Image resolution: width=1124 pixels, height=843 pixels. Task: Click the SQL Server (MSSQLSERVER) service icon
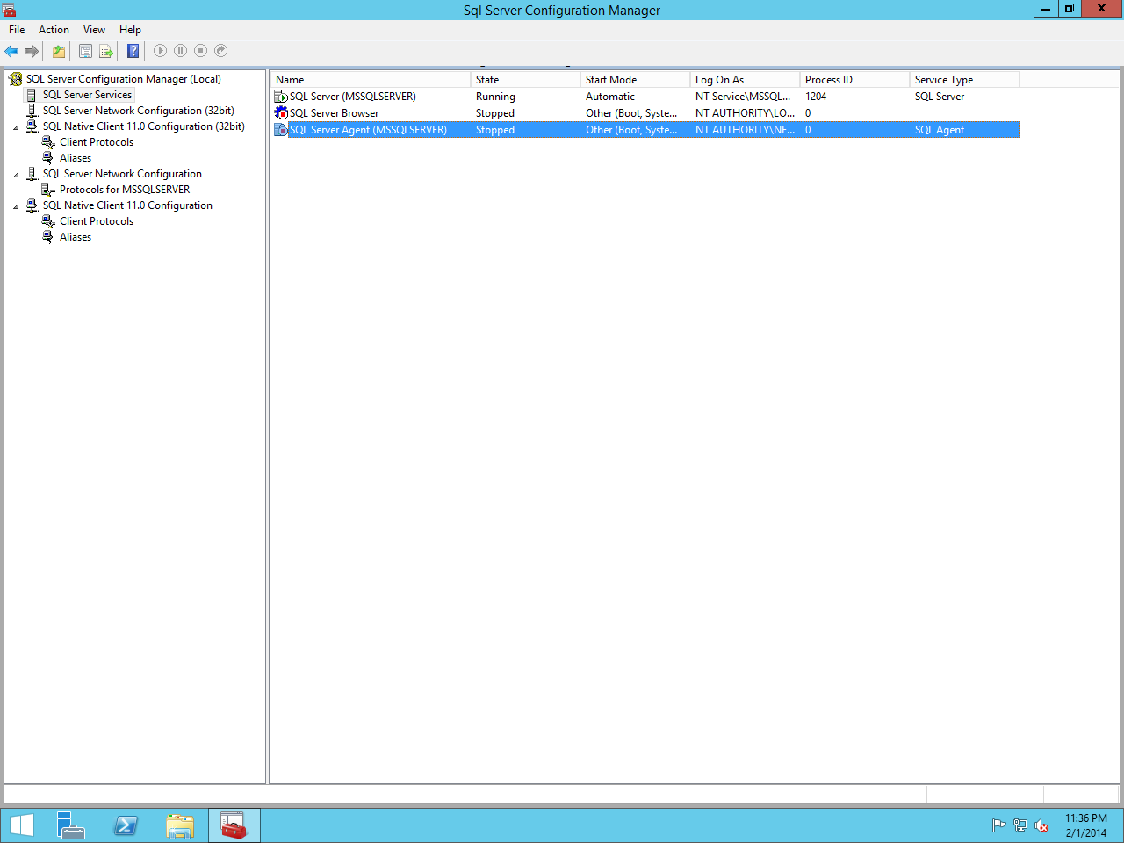coord(281,97)
